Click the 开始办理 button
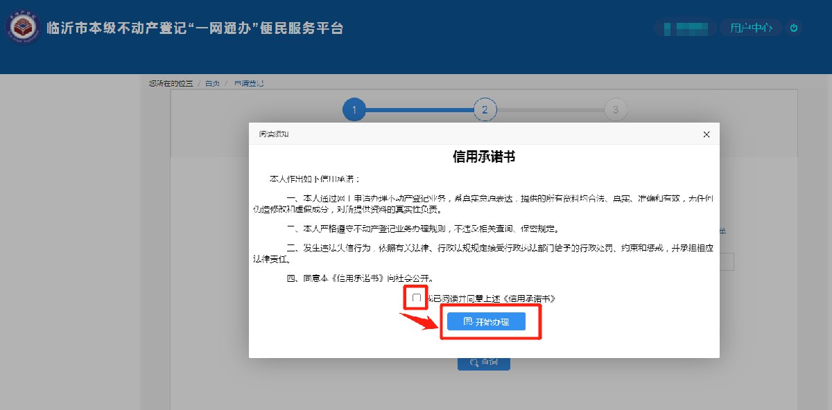Viewport: 832px width, 410px height. [x=486, y=322]
